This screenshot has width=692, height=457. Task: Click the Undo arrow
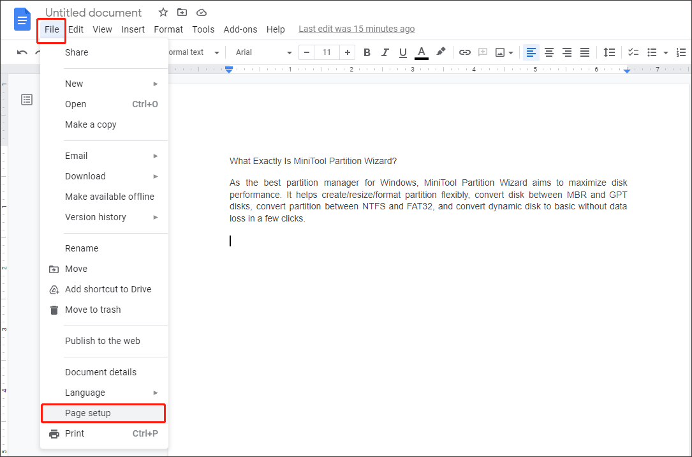(22, 52)
